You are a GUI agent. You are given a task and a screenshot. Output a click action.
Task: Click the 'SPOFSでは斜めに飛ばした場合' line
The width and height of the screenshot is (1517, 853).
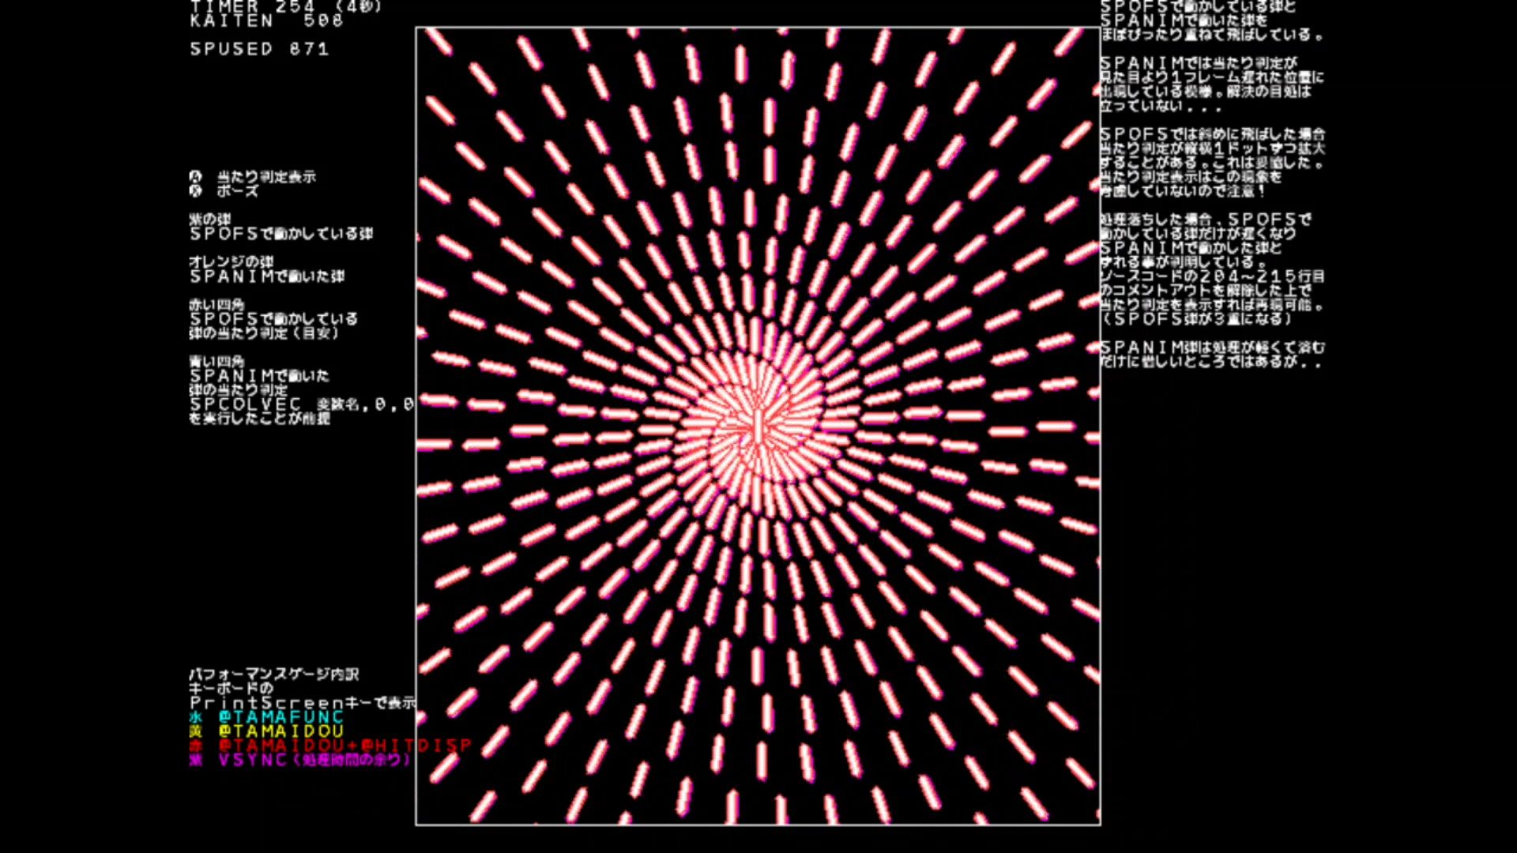(x=1214, y=134)
